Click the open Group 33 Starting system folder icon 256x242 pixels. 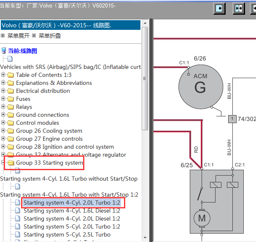point(11,163)
